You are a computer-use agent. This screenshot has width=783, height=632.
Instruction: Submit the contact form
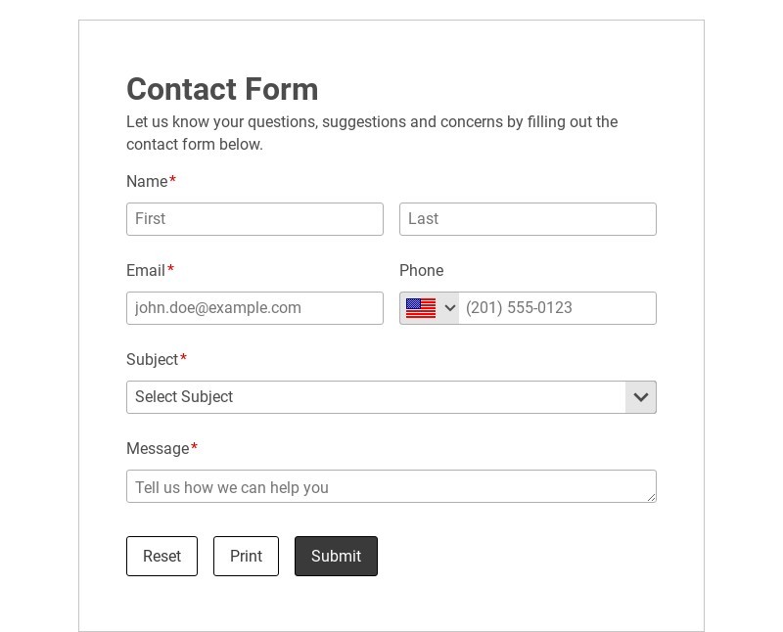tap(336, 556)
